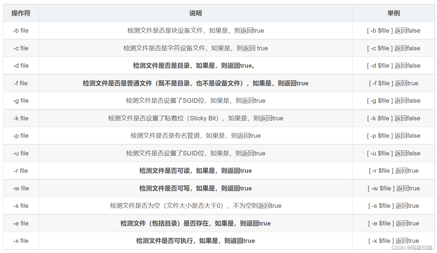Click the 操作符 column header
437x253 pixels.
click(21, 13)
